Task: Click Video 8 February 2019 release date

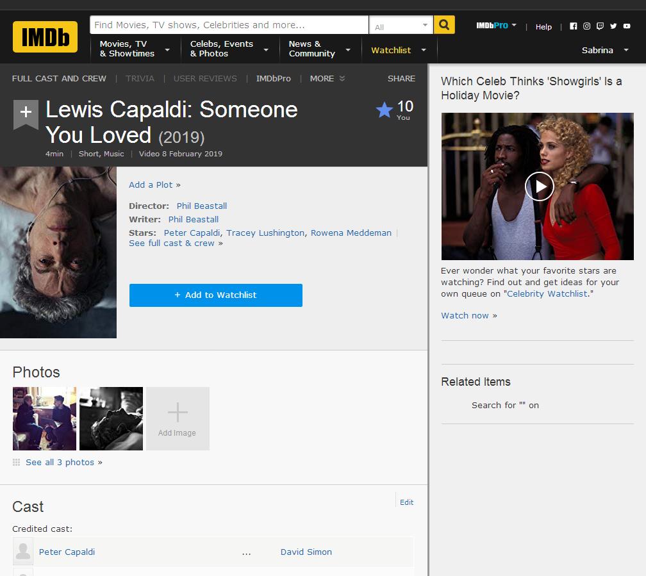Action: 181,154
